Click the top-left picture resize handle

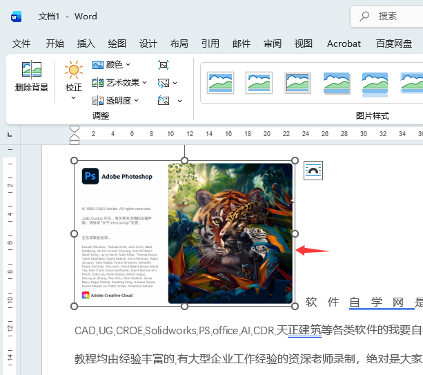(75, 161)
